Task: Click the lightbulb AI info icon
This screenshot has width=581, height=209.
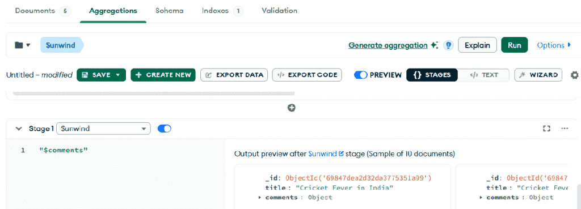Action: (448, 45)
